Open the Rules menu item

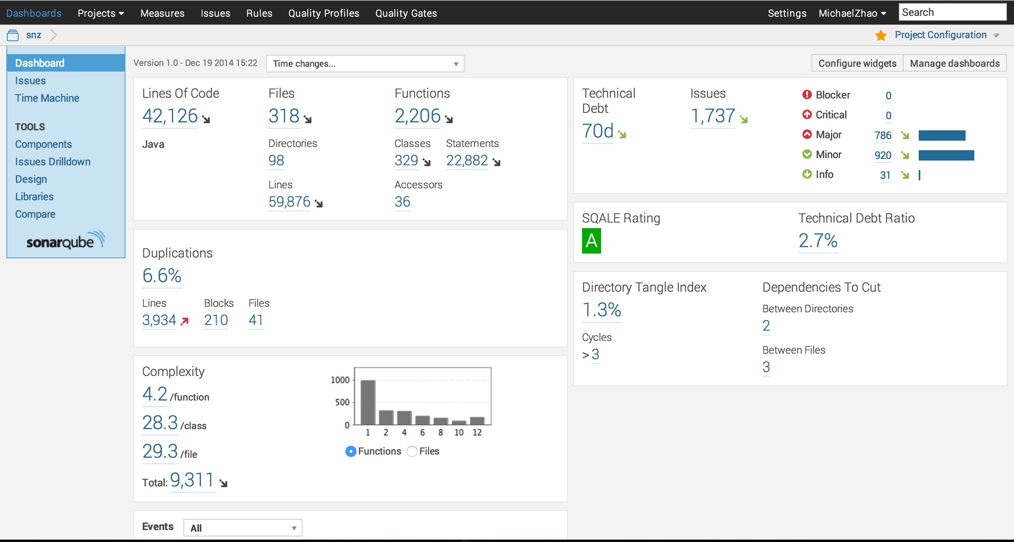(259, 13)
